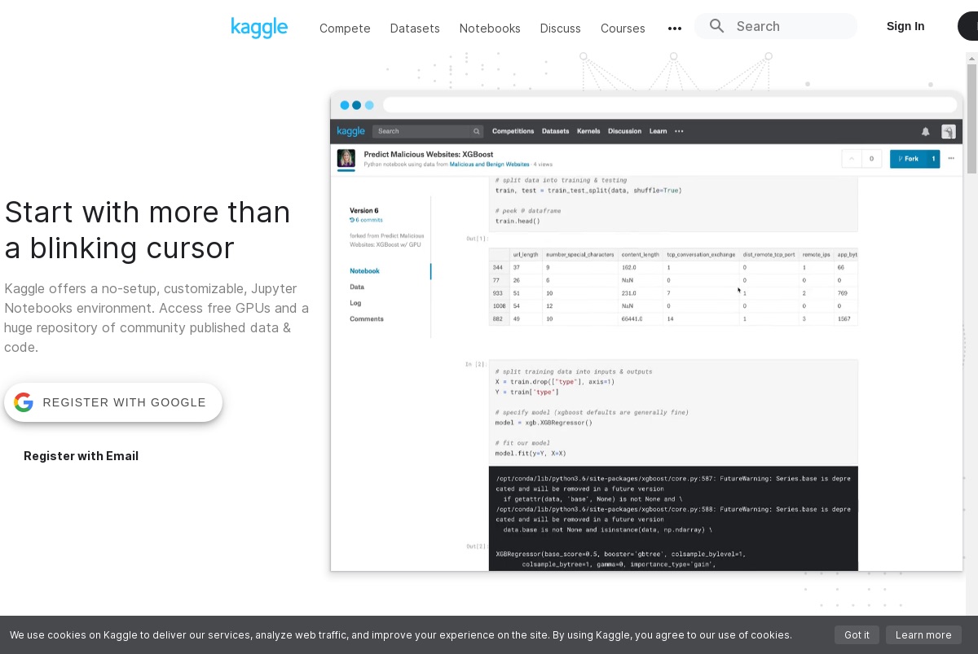This screenshot has height=654, width=978.
Task: Register with Google button
Action: click(113, 402)
